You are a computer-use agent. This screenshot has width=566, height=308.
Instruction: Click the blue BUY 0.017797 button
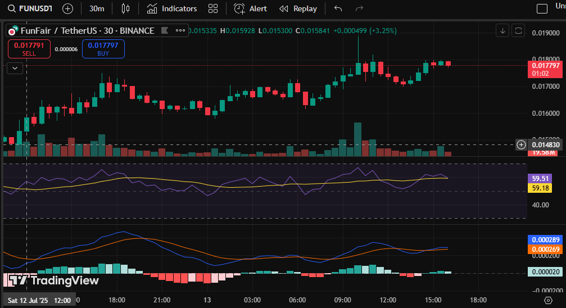coord(103,49)
